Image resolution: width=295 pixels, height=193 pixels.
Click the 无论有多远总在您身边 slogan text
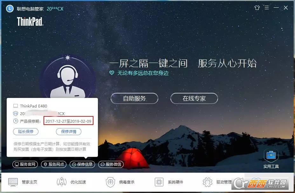pyautogui.click(x=143, y=73)
